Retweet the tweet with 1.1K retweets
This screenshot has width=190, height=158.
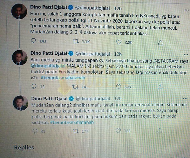pyautogui.click(x=76, y=42)
